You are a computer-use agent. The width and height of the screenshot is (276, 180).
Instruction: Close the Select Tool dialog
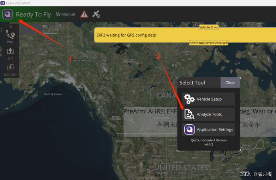pyautogui.click(x=230, y=82)
